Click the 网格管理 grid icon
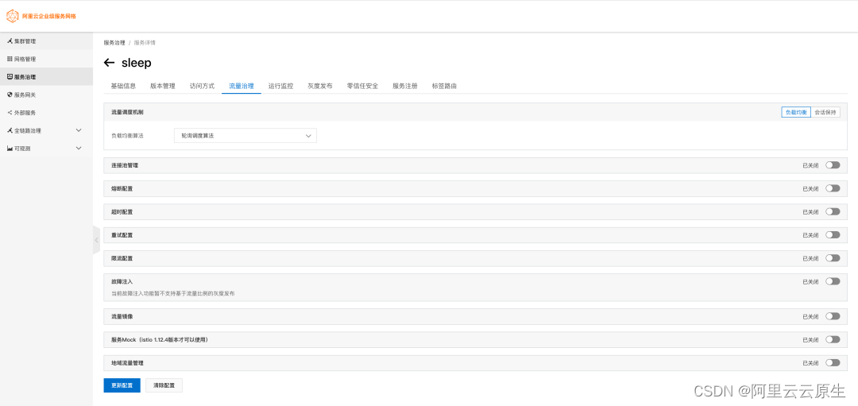 click(10, 59)
